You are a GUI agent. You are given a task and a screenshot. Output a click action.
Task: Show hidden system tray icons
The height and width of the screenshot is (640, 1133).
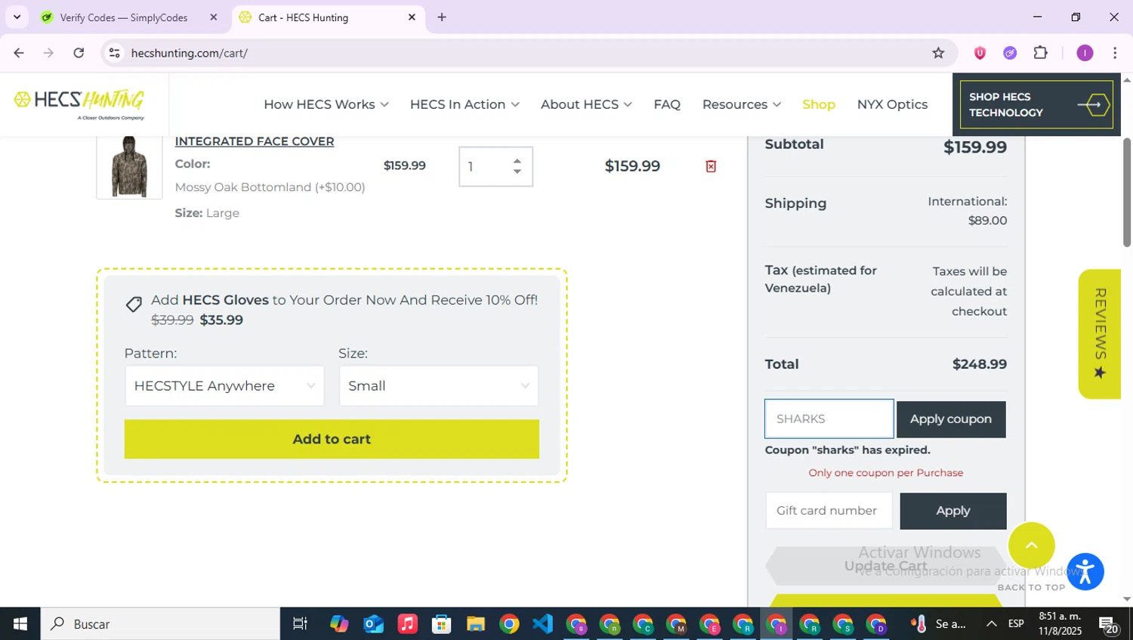click(x=991, y=624)
